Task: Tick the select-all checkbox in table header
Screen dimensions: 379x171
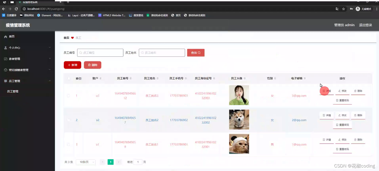Action: click(x=69, y=78)
